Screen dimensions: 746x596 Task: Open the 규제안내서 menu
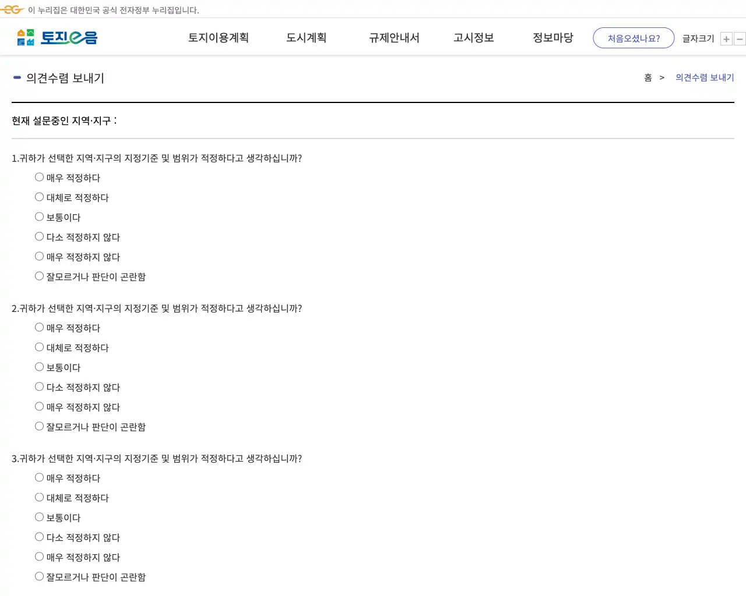(394, 38)
